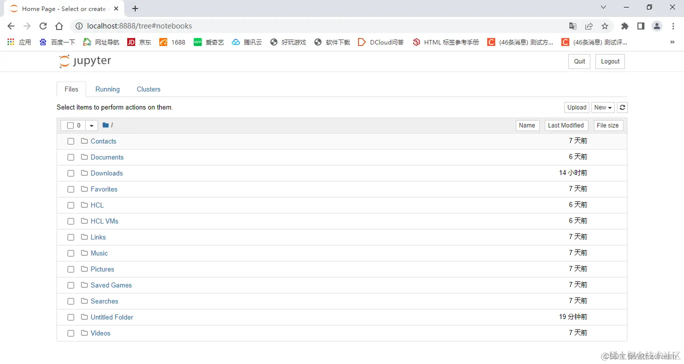Open the 应用 apps bookmark

tap(19, 42)
